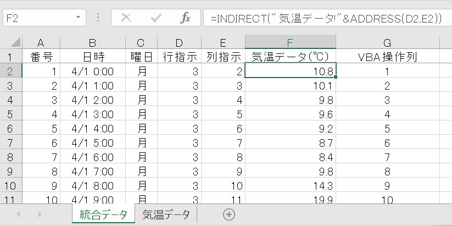
Task: Select column A header
Action: click(41, 42)
